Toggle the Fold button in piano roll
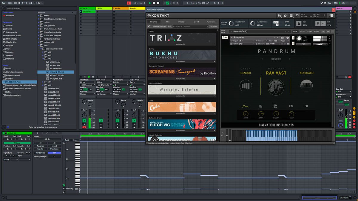 coord(67,140)
